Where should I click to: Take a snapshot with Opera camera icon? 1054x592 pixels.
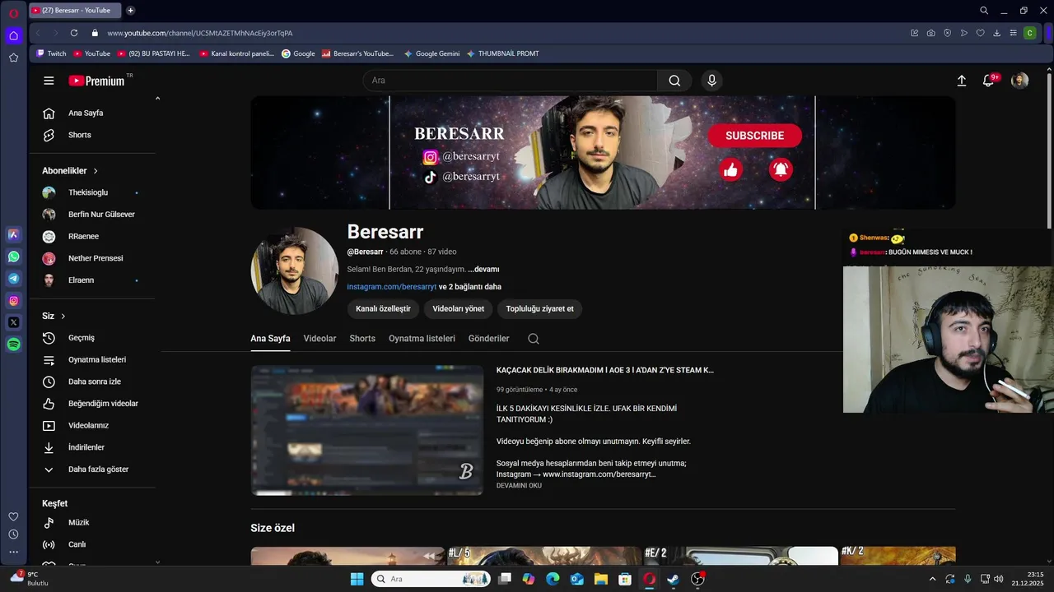click(930, 33)
